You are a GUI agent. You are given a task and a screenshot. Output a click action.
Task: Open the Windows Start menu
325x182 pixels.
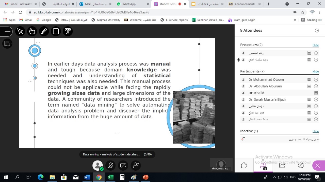[x=6, y=177]
